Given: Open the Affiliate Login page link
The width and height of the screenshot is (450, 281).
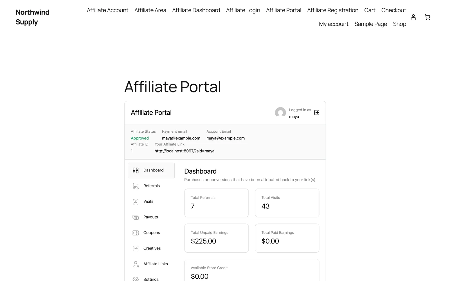Looking at the screenshot, I should click(243, 10).
